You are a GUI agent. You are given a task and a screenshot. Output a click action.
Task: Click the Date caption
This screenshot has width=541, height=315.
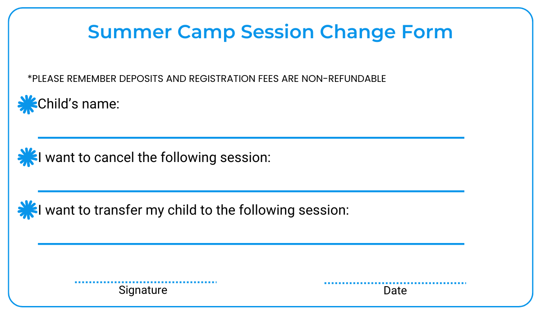click(395, 291)
